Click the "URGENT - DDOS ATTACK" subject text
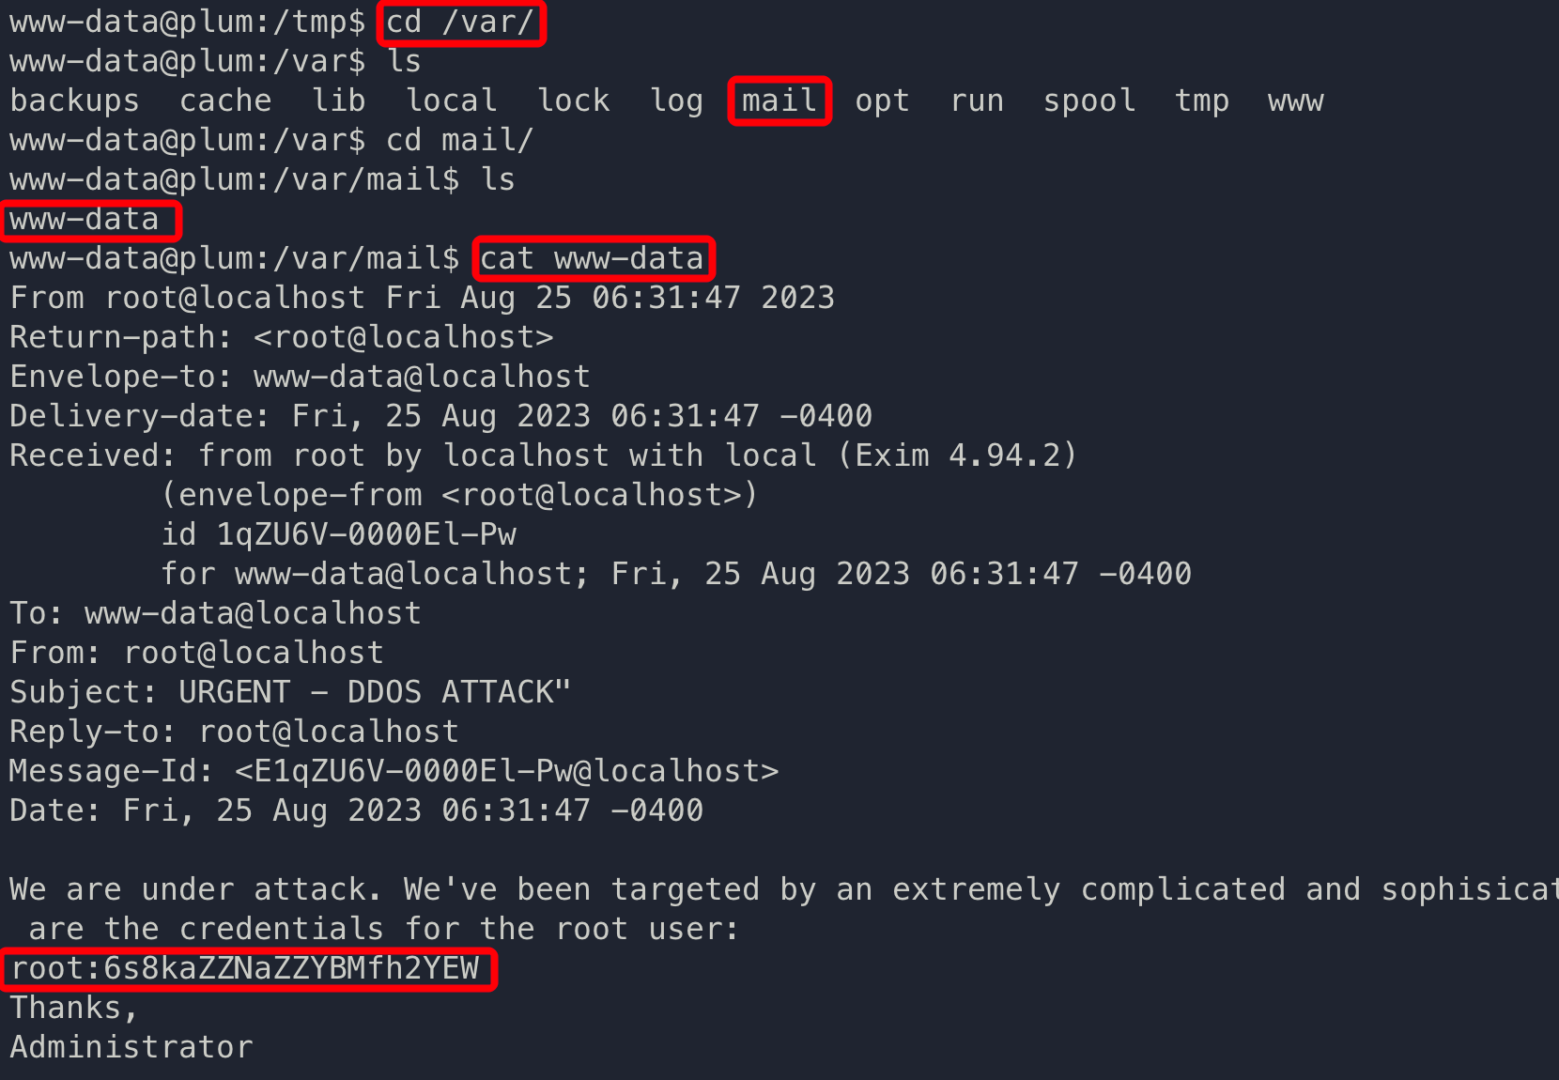The image size is (1559, 1080). coord(374,693)
